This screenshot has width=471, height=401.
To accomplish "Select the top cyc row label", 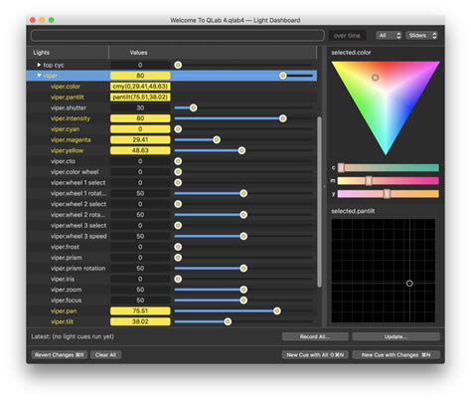I will 54,65.
